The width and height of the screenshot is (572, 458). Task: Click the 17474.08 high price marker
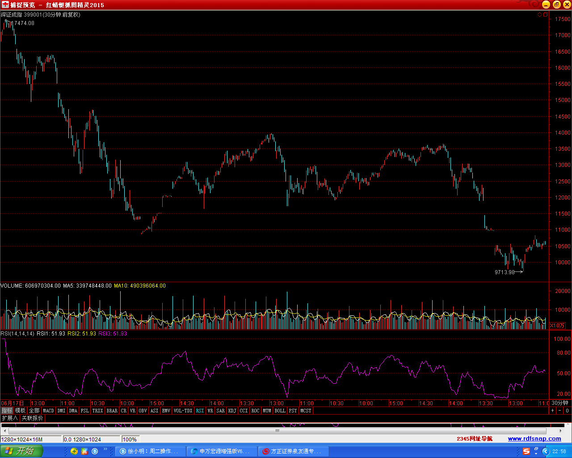24,23
